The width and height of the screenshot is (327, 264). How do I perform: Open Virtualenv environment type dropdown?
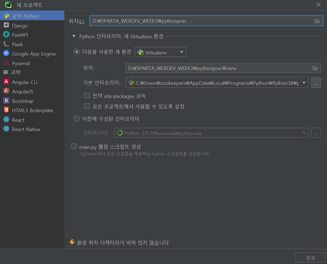click(x=160, y=52)
